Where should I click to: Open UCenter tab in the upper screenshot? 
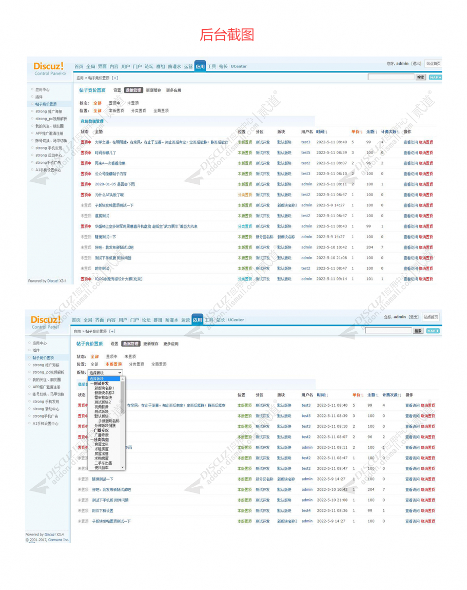tap(239, 67)
